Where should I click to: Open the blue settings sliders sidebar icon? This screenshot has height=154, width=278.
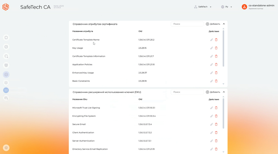(x=6, y=90)
